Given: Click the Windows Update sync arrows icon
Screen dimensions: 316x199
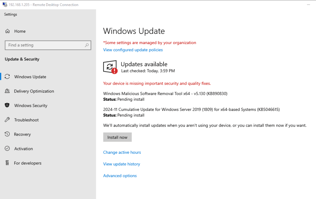Looking at the screenshot, I should click(x=7, y=76).
